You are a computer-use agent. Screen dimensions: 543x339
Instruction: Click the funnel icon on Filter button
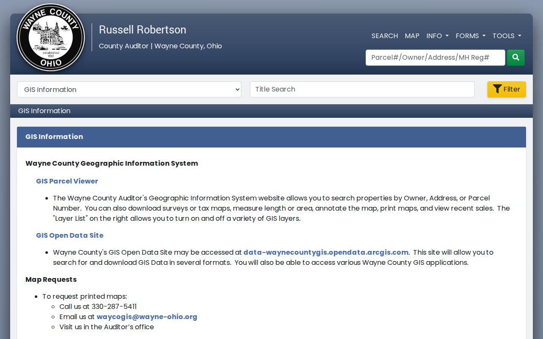click(x=497, y=89)
